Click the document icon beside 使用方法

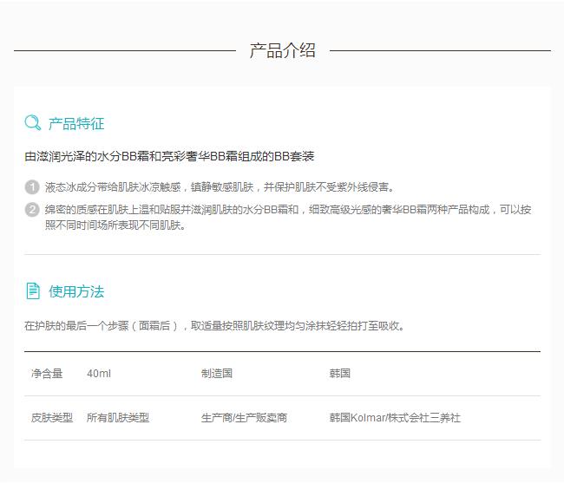coord(33,290)
